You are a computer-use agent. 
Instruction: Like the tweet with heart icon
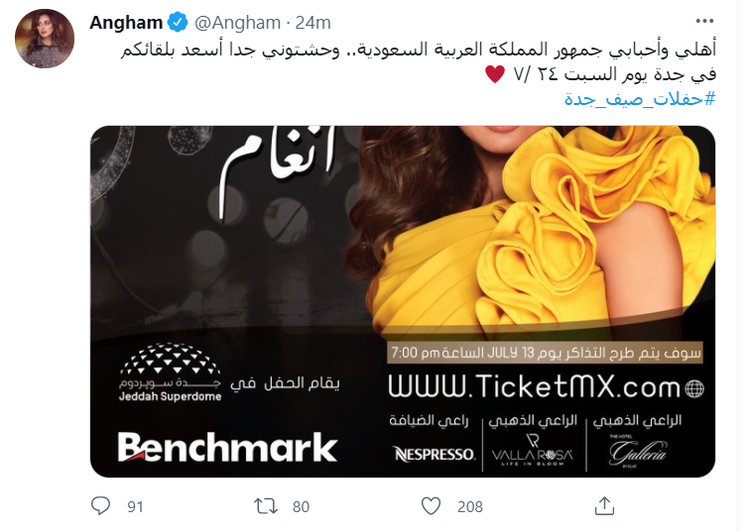[431, 506]
